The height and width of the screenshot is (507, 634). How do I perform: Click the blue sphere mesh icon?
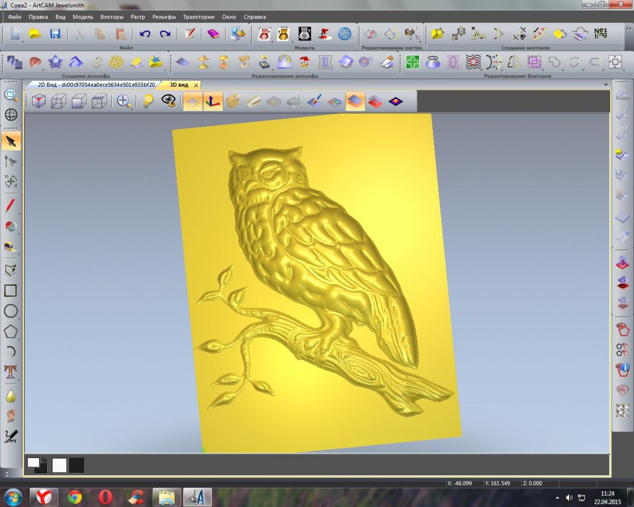pos(344,34)
